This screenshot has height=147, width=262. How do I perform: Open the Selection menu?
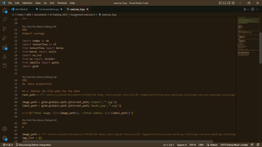(x=27, y=3)
